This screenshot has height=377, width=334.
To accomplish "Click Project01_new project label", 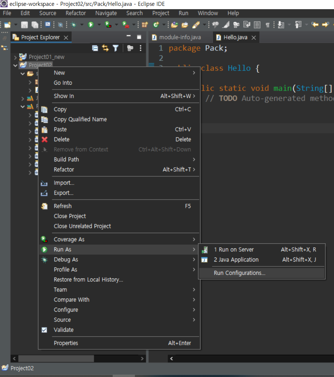I will coord(47,57).
